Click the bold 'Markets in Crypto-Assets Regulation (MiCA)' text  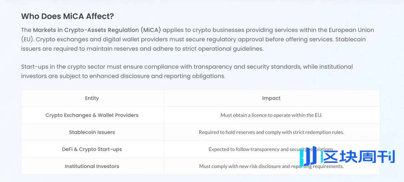[97, 30]
